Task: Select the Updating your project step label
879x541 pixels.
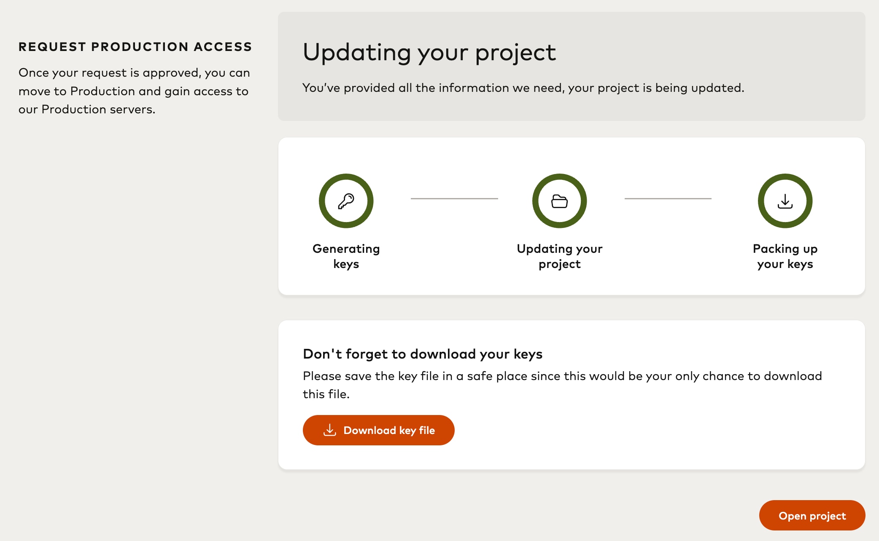Action: [x=559, y=256]
